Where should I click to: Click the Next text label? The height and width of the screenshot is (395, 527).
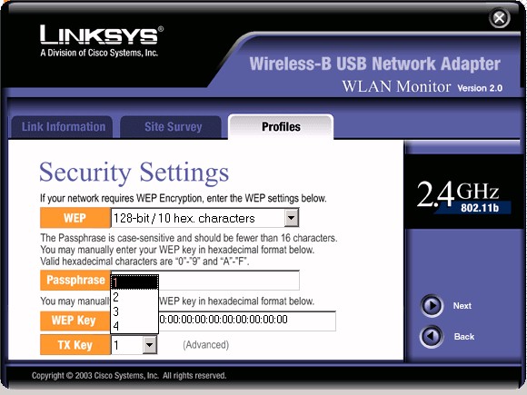(462, 306)
